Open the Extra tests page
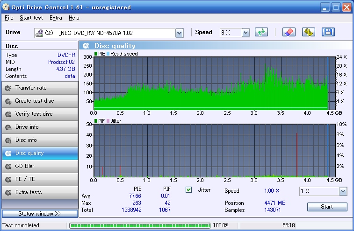 (40, 192)
